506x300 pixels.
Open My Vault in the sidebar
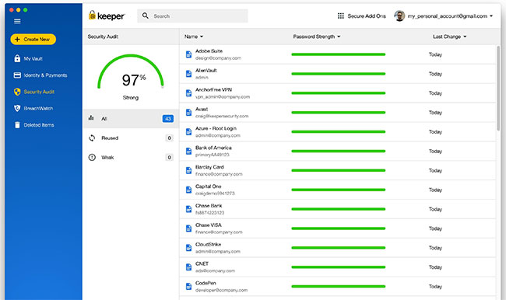pos(28,58)
